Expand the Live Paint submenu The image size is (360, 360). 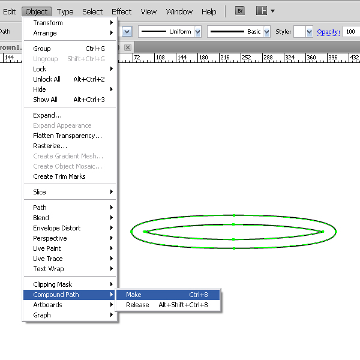[70, 248]
